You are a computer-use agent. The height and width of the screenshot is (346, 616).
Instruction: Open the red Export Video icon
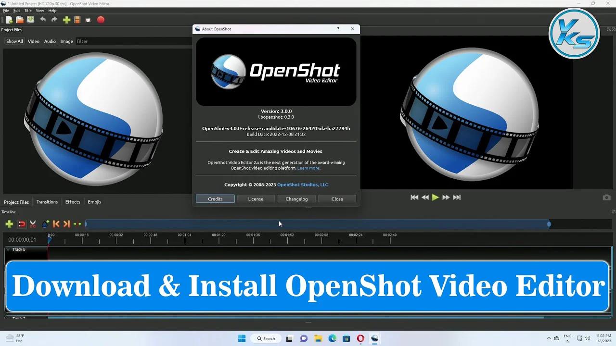click(x=100, y=20)
